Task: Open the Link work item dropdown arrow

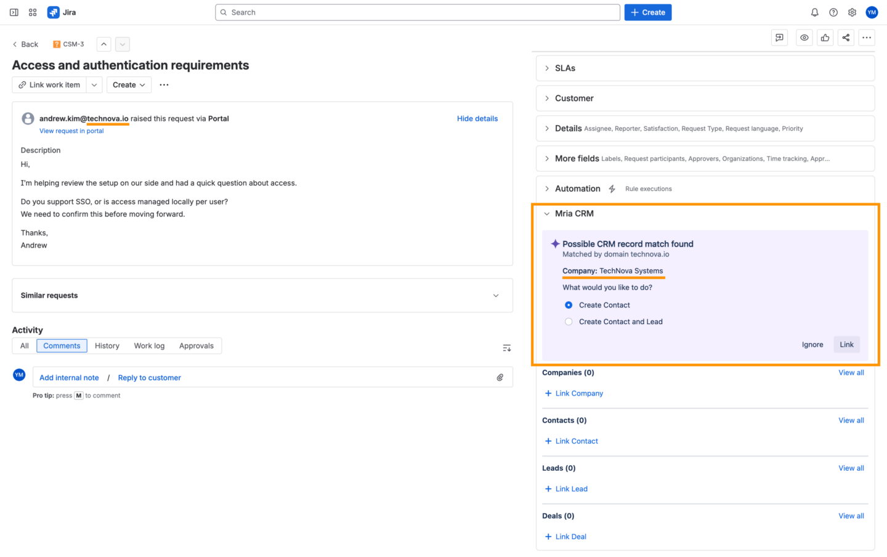Action: click(x=94, y=84)
